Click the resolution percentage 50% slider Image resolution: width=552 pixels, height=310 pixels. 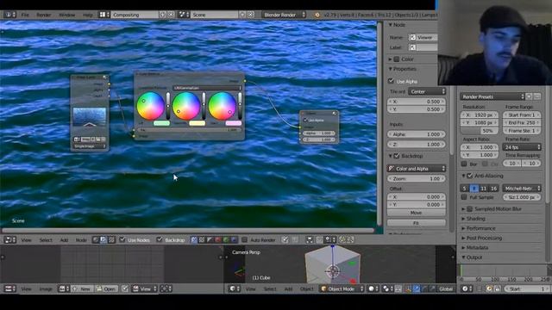(480, 130)
